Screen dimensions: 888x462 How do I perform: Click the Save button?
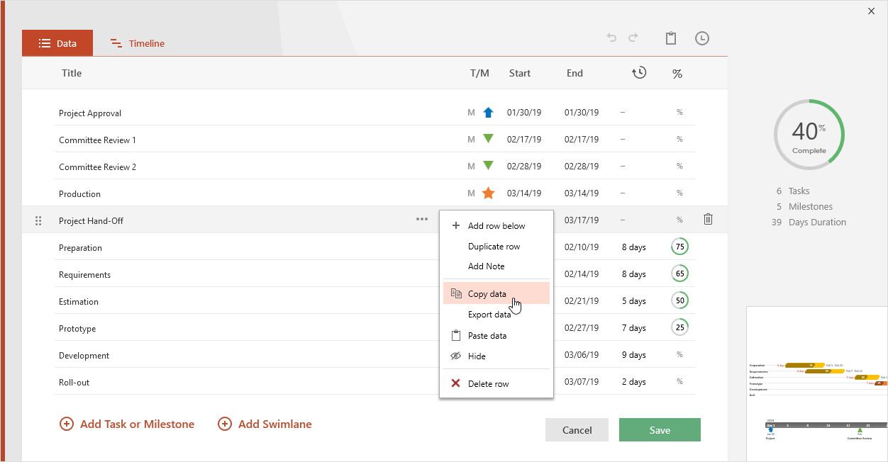(x=660, y=430)
